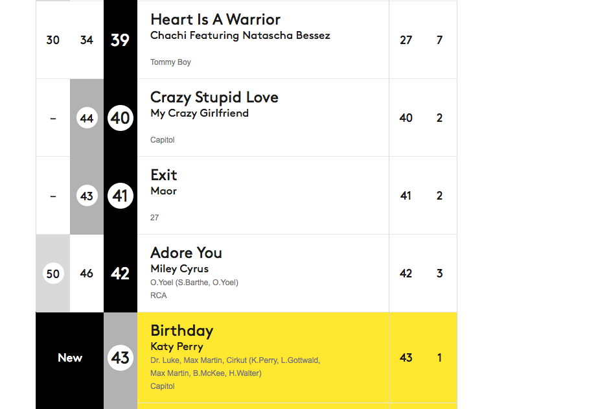Select the rank 42 position number
The image size is (609, 409).
121,274
